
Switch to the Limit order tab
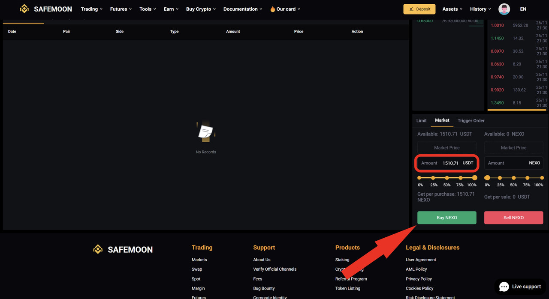(x=422, y=121)
